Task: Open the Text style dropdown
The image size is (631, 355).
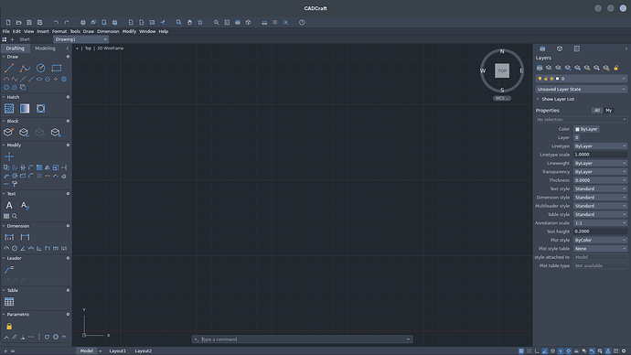Action: pyautogui.click(x=600, y=188)
